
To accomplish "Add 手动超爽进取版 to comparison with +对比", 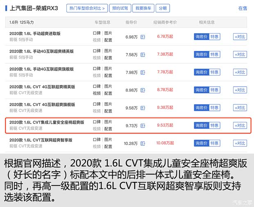I will click(240, 37).
